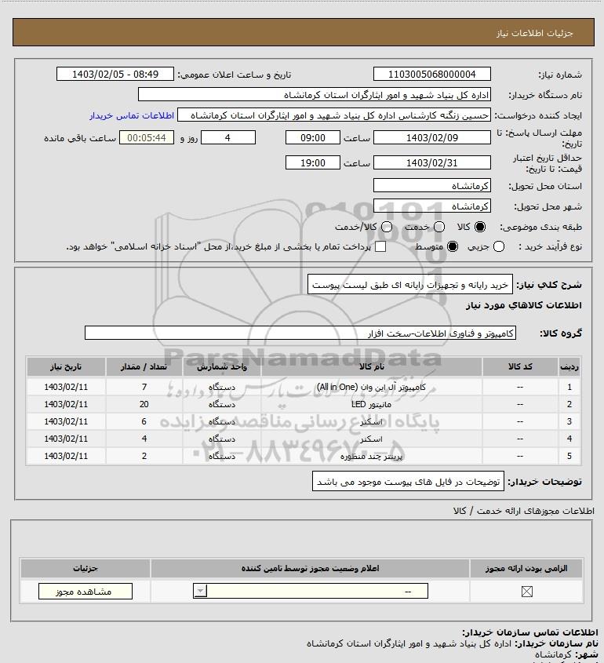Select the پرینتر چند منظوره item name
Image resolution: width=604 pixels, height=663 pixels.
click(371, 456)
